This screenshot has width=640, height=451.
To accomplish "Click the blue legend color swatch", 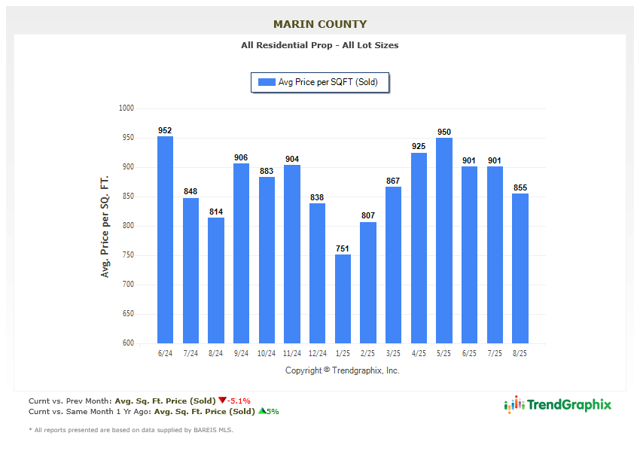I will pos(267,82).
